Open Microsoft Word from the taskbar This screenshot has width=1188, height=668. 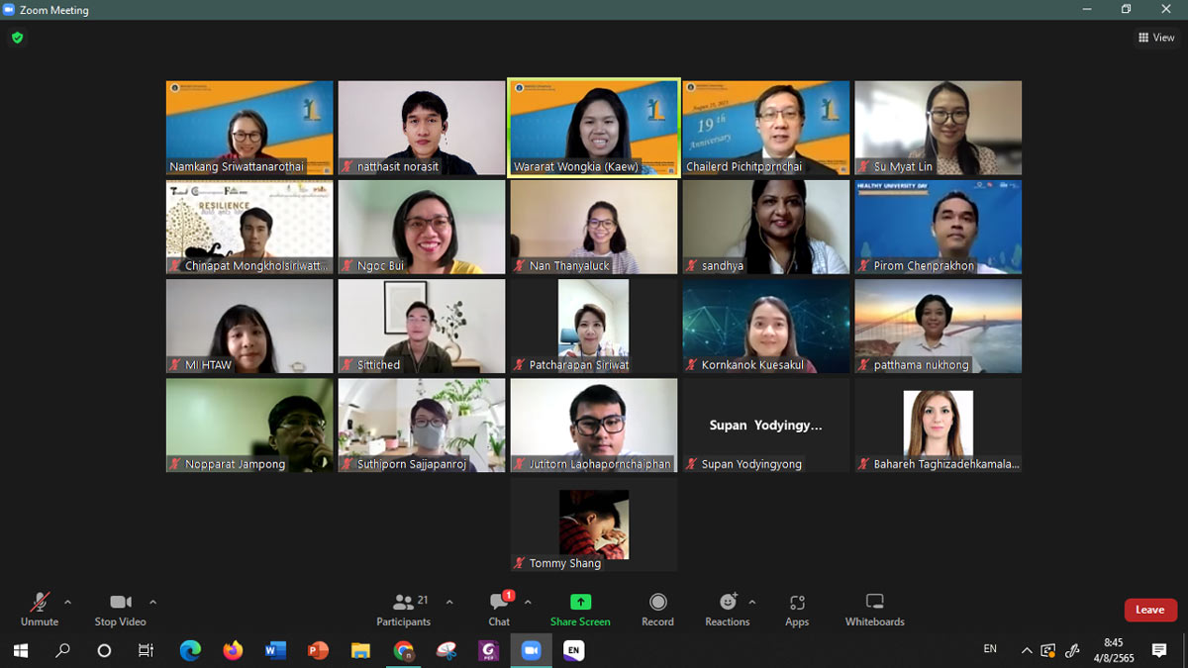[275, 650]
